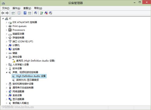Click the Back arrow toolbar icon
151x110 pixels.
3,13
